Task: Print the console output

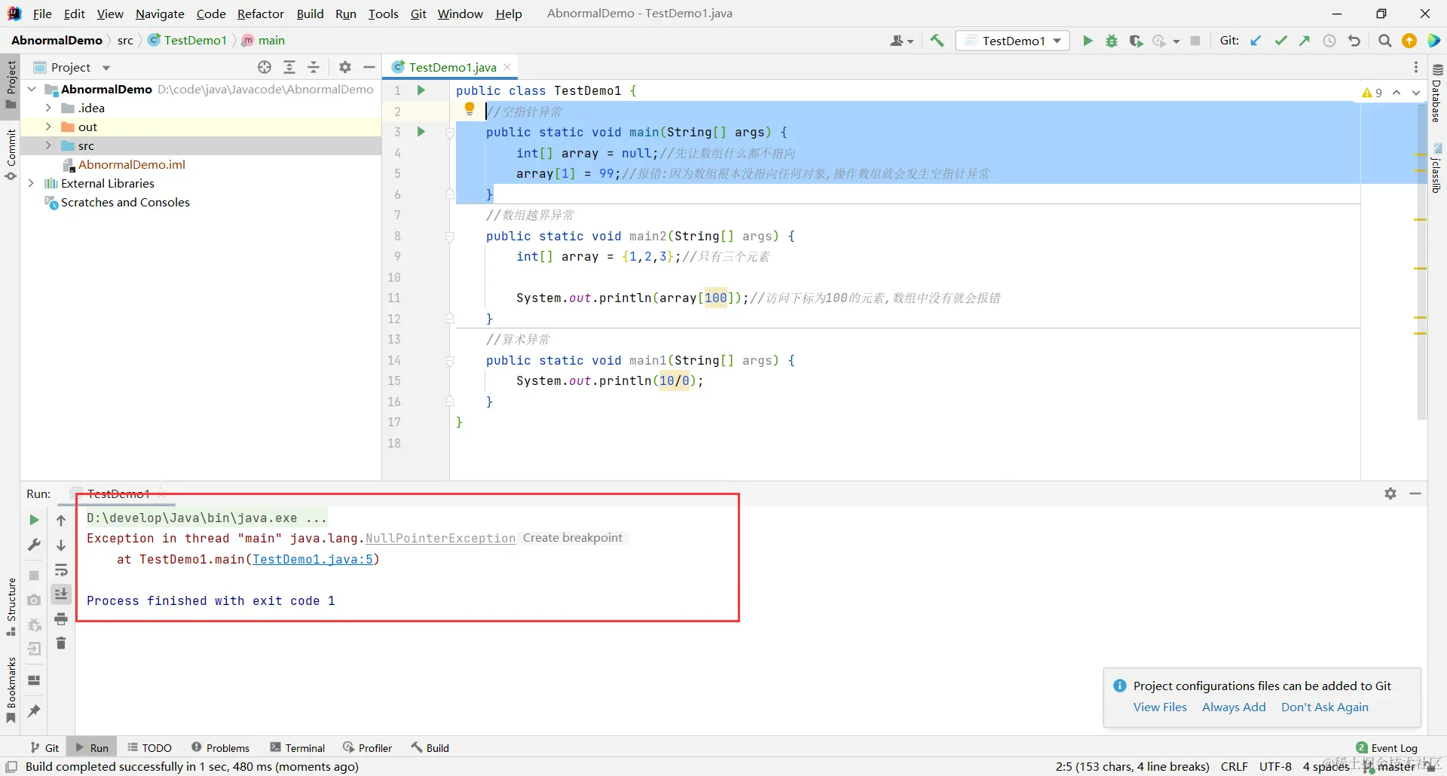Action: (61, 619)
